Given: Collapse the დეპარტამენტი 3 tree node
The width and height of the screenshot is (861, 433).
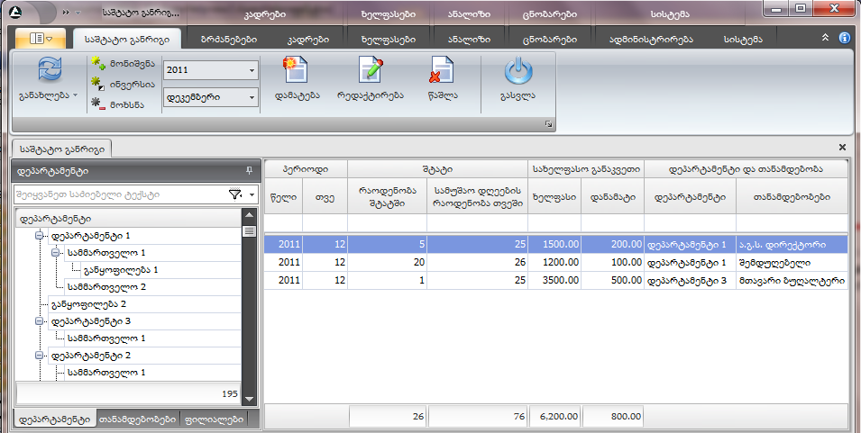Looking at the screenshot, I should coord(40,321).
